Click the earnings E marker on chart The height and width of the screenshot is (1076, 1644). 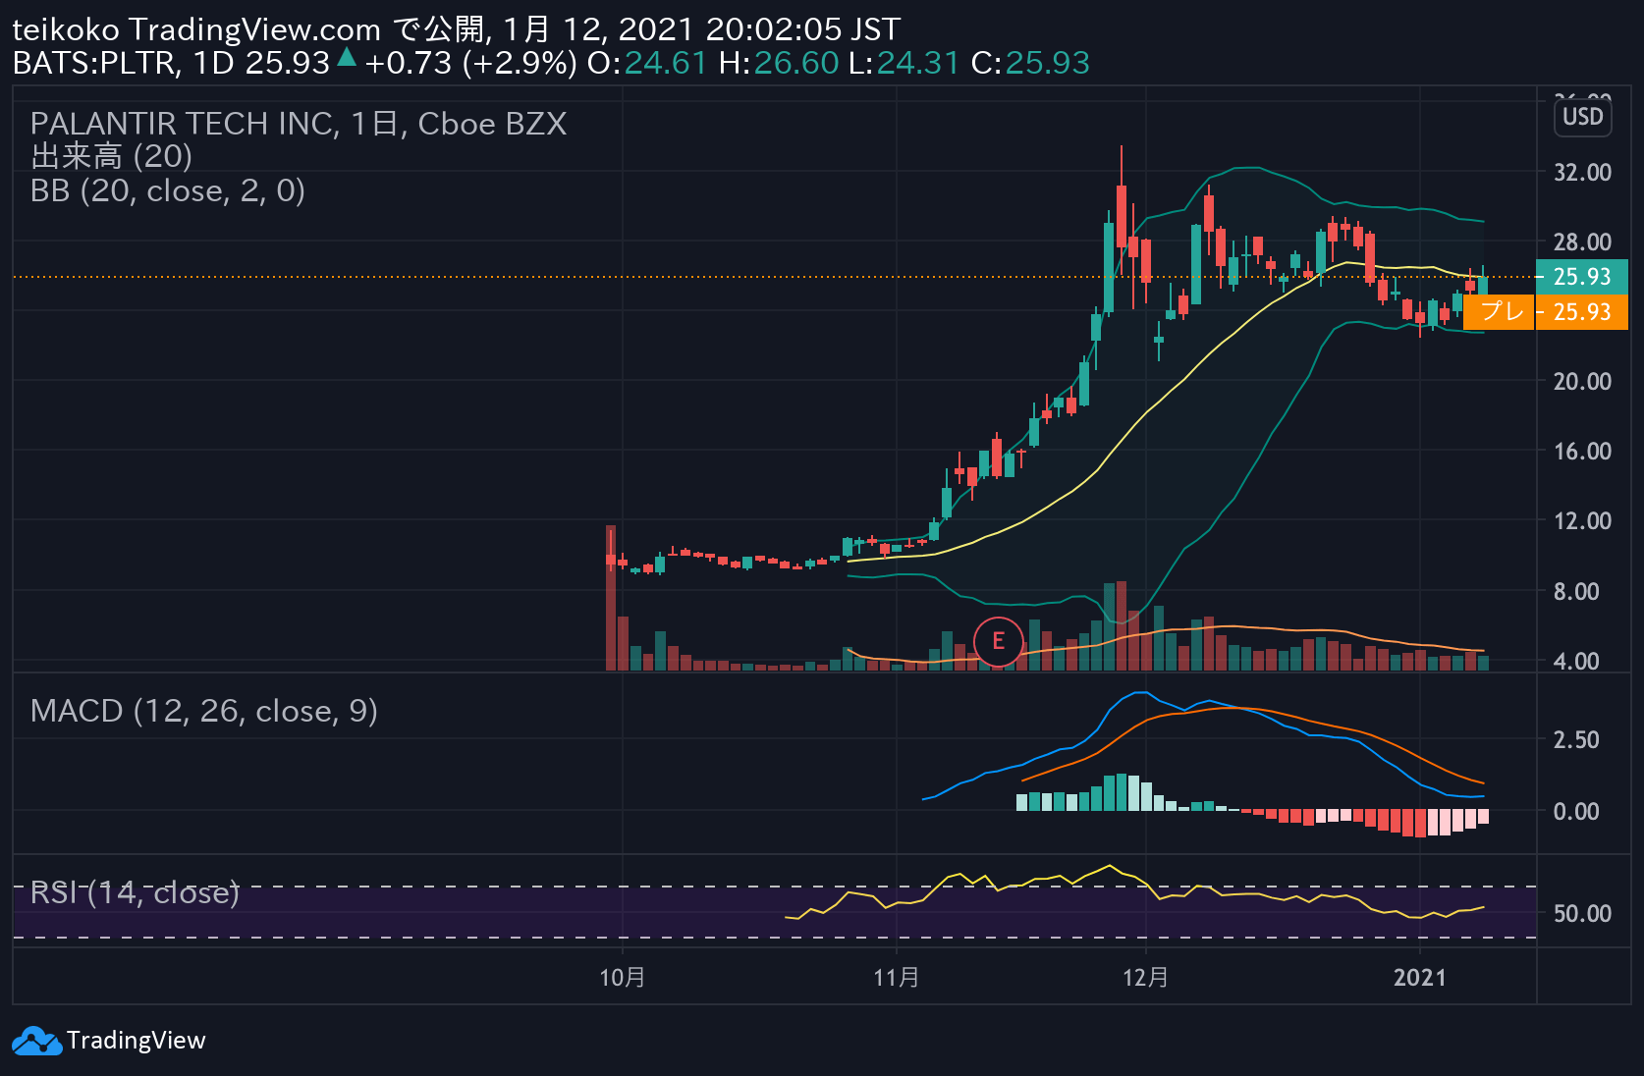[998, 642]
